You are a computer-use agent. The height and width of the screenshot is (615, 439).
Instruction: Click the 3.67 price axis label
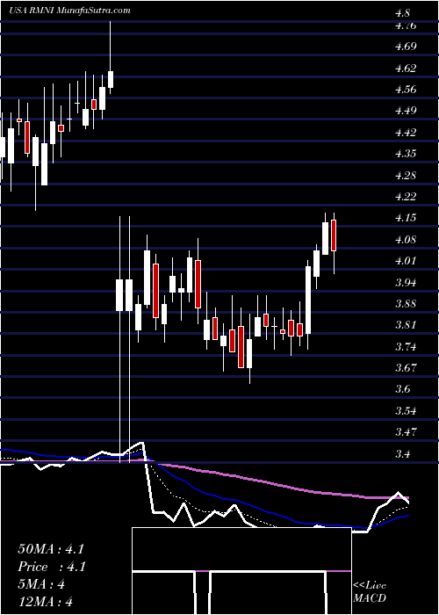tap(406, 368)
